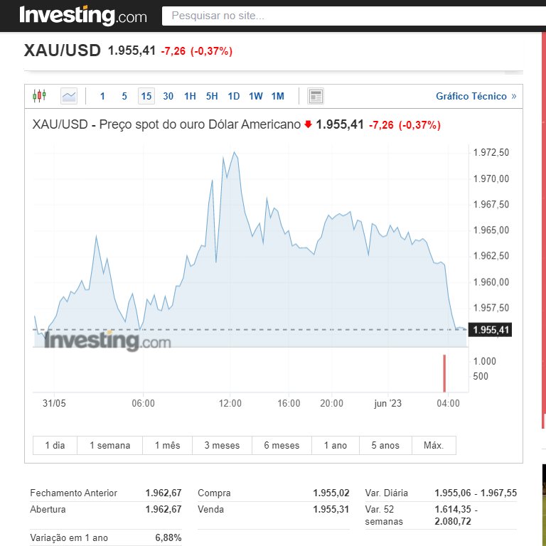
Task: Click the XAU/USD page heading
Action: click(63, 50)
